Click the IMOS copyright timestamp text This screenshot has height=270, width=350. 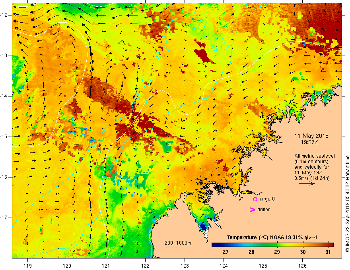(x=347, y=204)
